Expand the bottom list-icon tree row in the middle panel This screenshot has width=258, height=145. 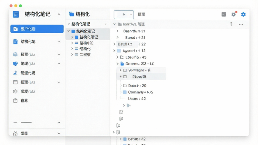[x=72, y=54]
